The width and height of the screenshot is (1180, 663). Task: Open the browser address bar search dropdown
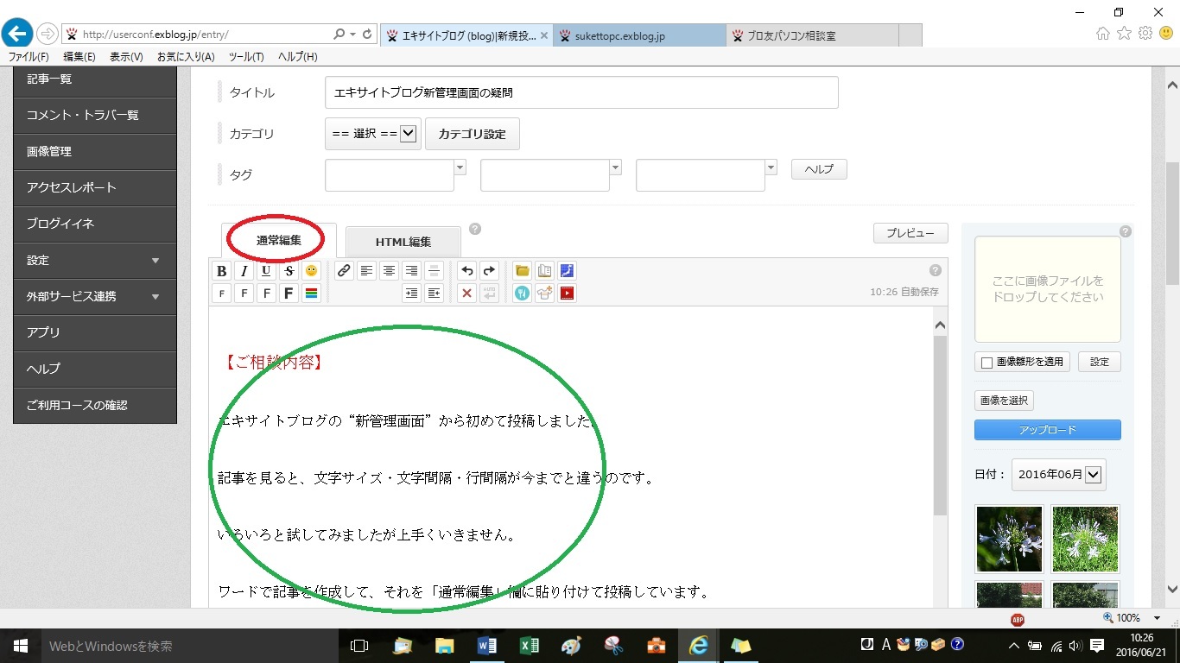(x=353, y=35)
